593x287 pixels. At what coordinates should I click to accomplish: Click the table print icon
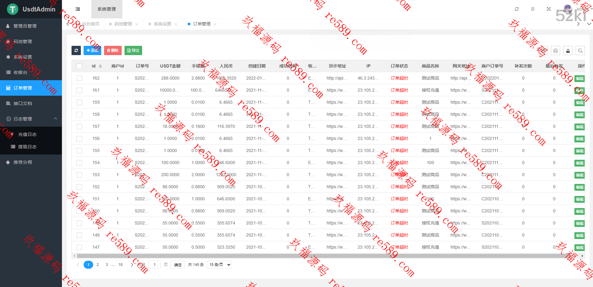[x=556, y=51]
